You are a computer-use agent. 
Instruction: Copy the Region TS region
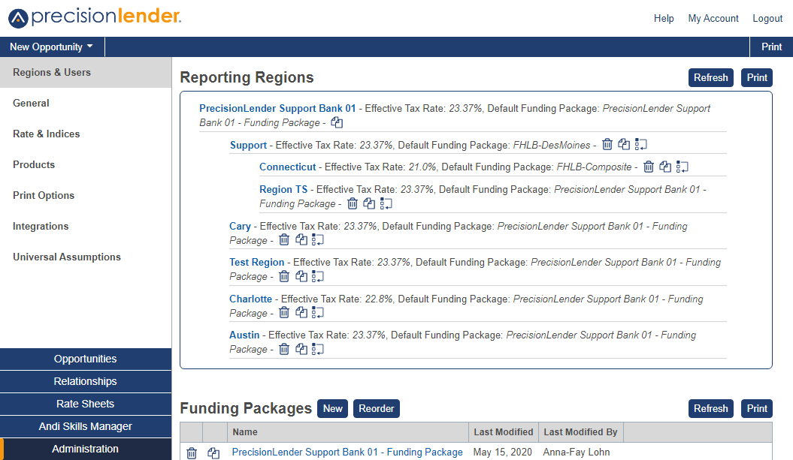369,203
